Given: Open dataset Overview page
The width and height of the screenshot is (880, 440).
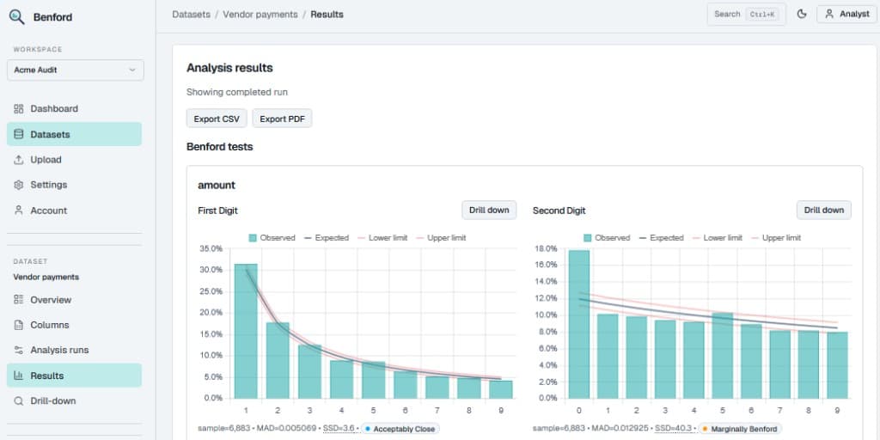Looking at the screenshot, I should pyautogui.click(x=74, y=300).
